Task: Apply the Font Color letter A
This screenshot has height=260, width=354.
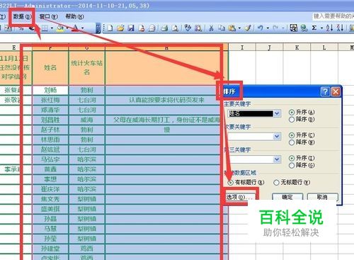Action: (x=76, y=28)
